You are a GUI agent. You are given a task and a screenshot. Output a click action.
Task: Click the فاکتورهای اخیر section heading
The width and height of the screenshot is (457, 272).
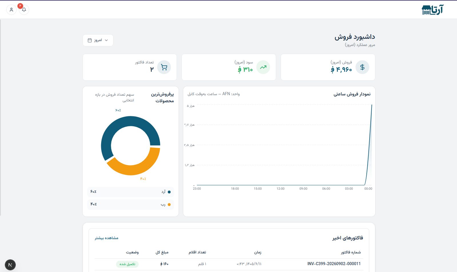(x=348, y=238)
